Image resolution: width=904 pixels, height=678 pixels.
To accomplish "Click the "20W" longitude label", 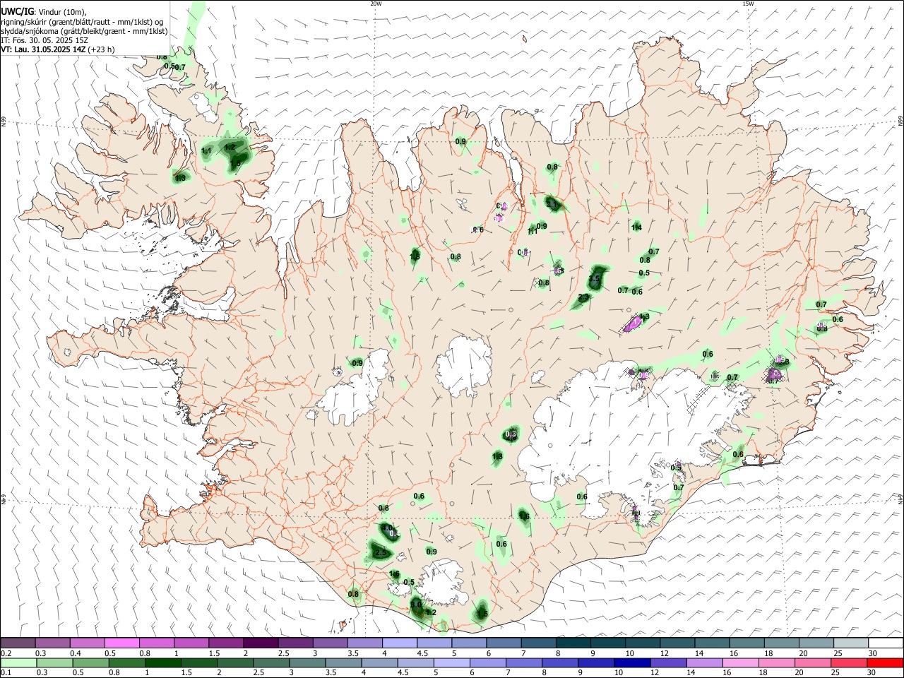I will pyautogui.click(x=376, y=4).
